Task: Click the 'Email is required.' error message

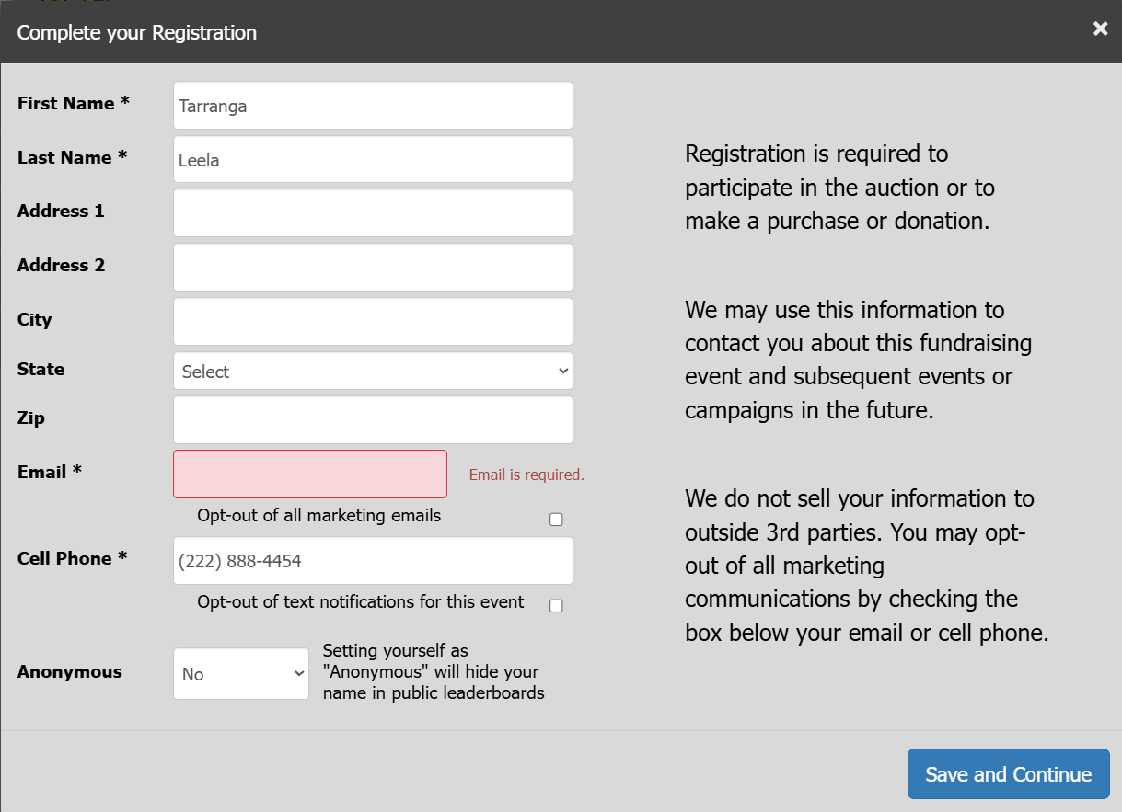Action: [526, 475]
